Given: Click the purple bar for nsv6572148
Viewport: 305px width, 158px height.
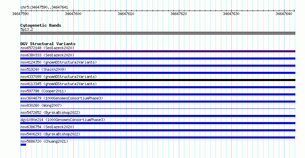Looking at the screenshot, I should click(158, 51).
